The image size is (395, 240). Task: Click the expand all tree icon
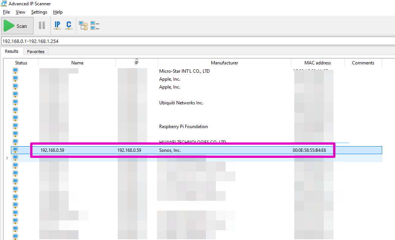click(83, 26)
